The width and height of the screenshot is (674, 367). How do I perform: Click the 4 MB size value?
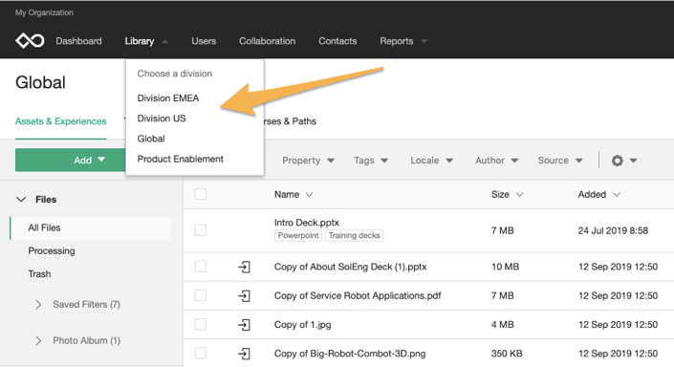pos(503,324)
